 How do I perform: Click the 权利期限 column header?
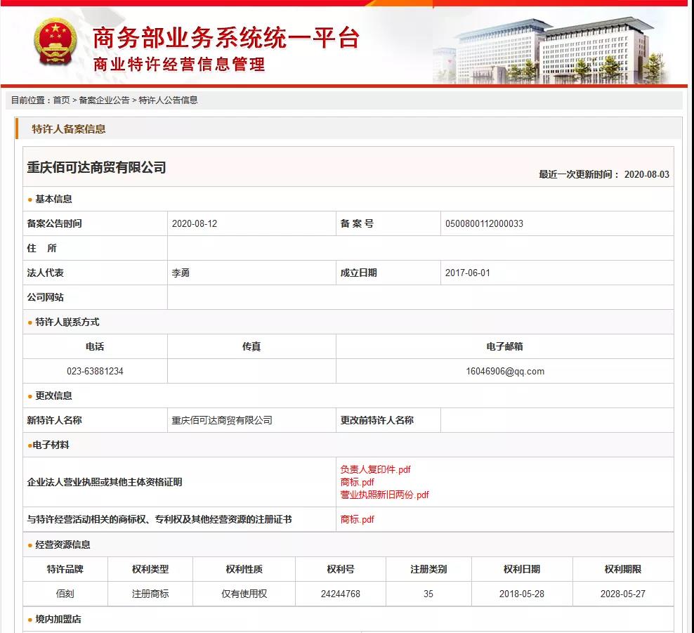623,569
